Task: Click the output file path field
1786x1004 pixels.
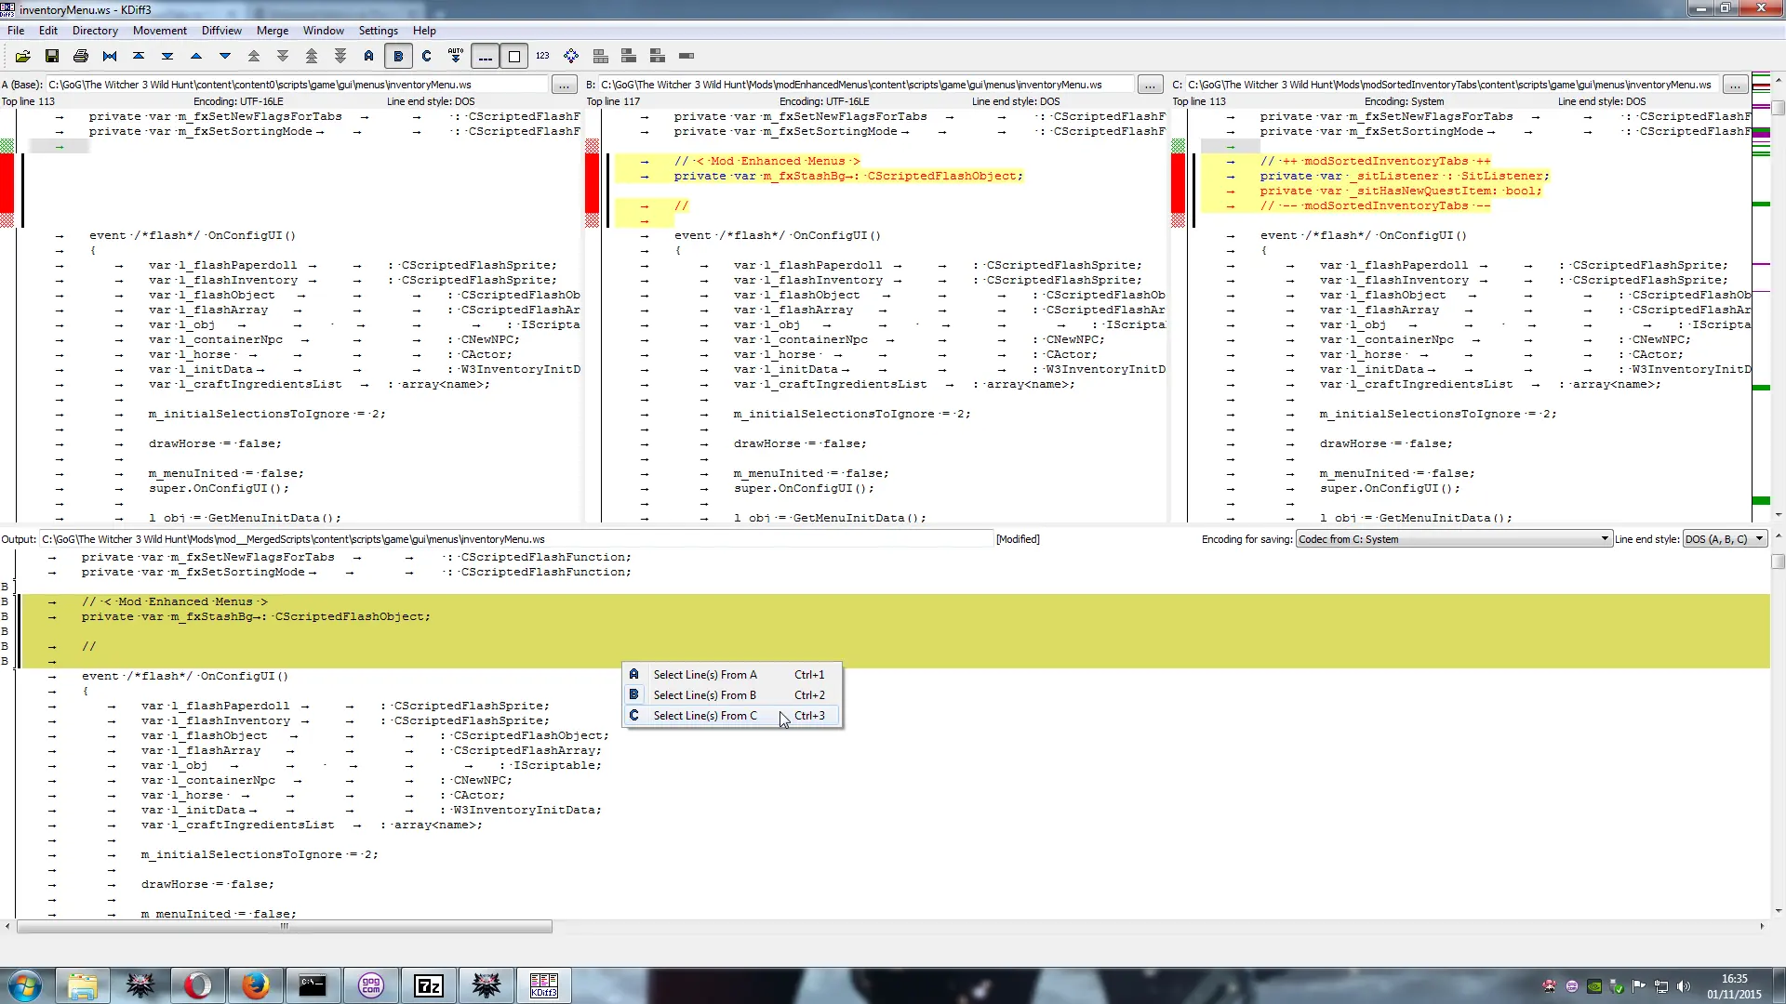Action: (x=516, y=539)
